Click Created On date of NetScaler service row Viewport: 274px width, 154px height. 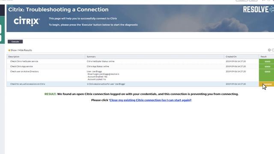(236, 61)
